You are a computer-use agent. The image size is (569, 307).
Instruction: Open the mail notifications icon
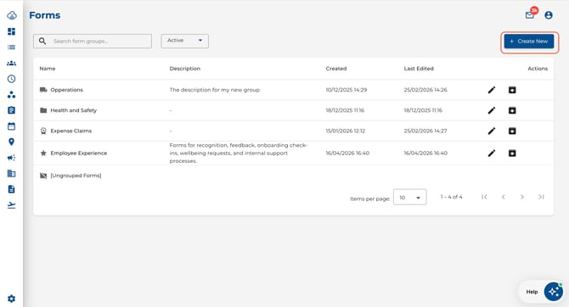(529, 15)
